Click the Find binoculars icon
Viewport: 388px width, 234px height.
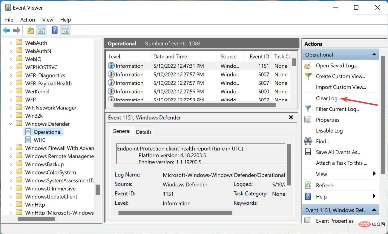(x=308, y=141)
